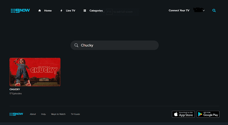Click the magnifier inside search box
The height and width of the screenshot is (125, 228).
(76, 45)
